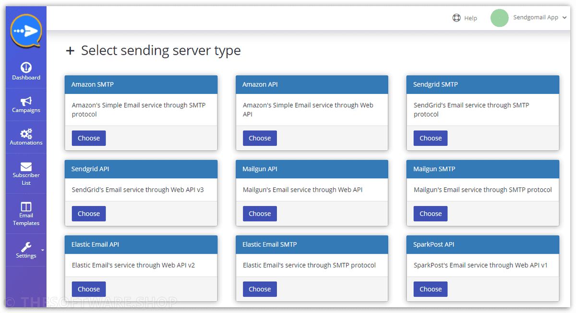Click Amazon's SMTP protocol description text
Viewport: 576px width, 313px height.
pyautogui.click(x=139, y=110)
